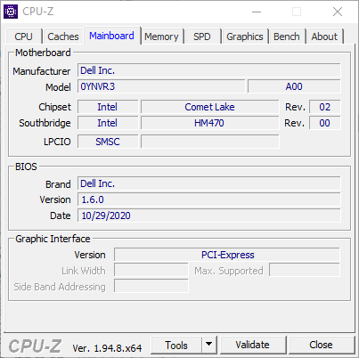The width and height of the screenshot is (359, 358).
Task: Select the Mainboard tab
Action: point(111,36)
